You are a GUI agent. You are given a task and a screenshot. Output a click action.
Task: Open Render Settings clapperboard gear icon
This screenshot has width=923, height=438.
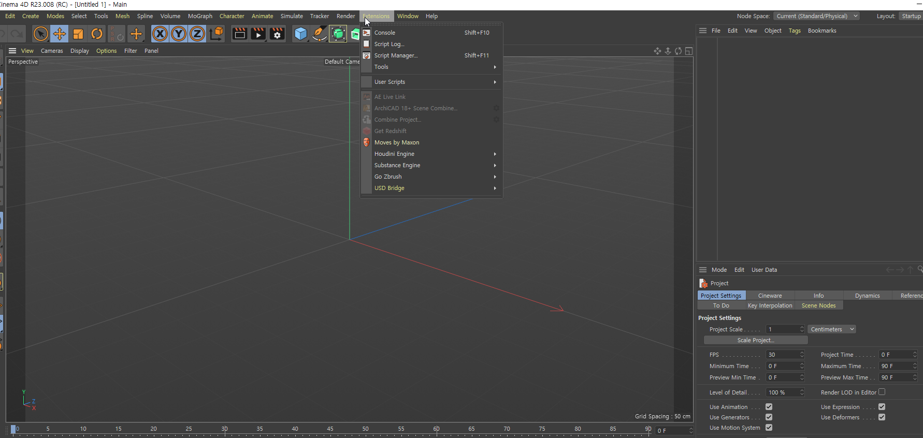[x=277, y=34]
